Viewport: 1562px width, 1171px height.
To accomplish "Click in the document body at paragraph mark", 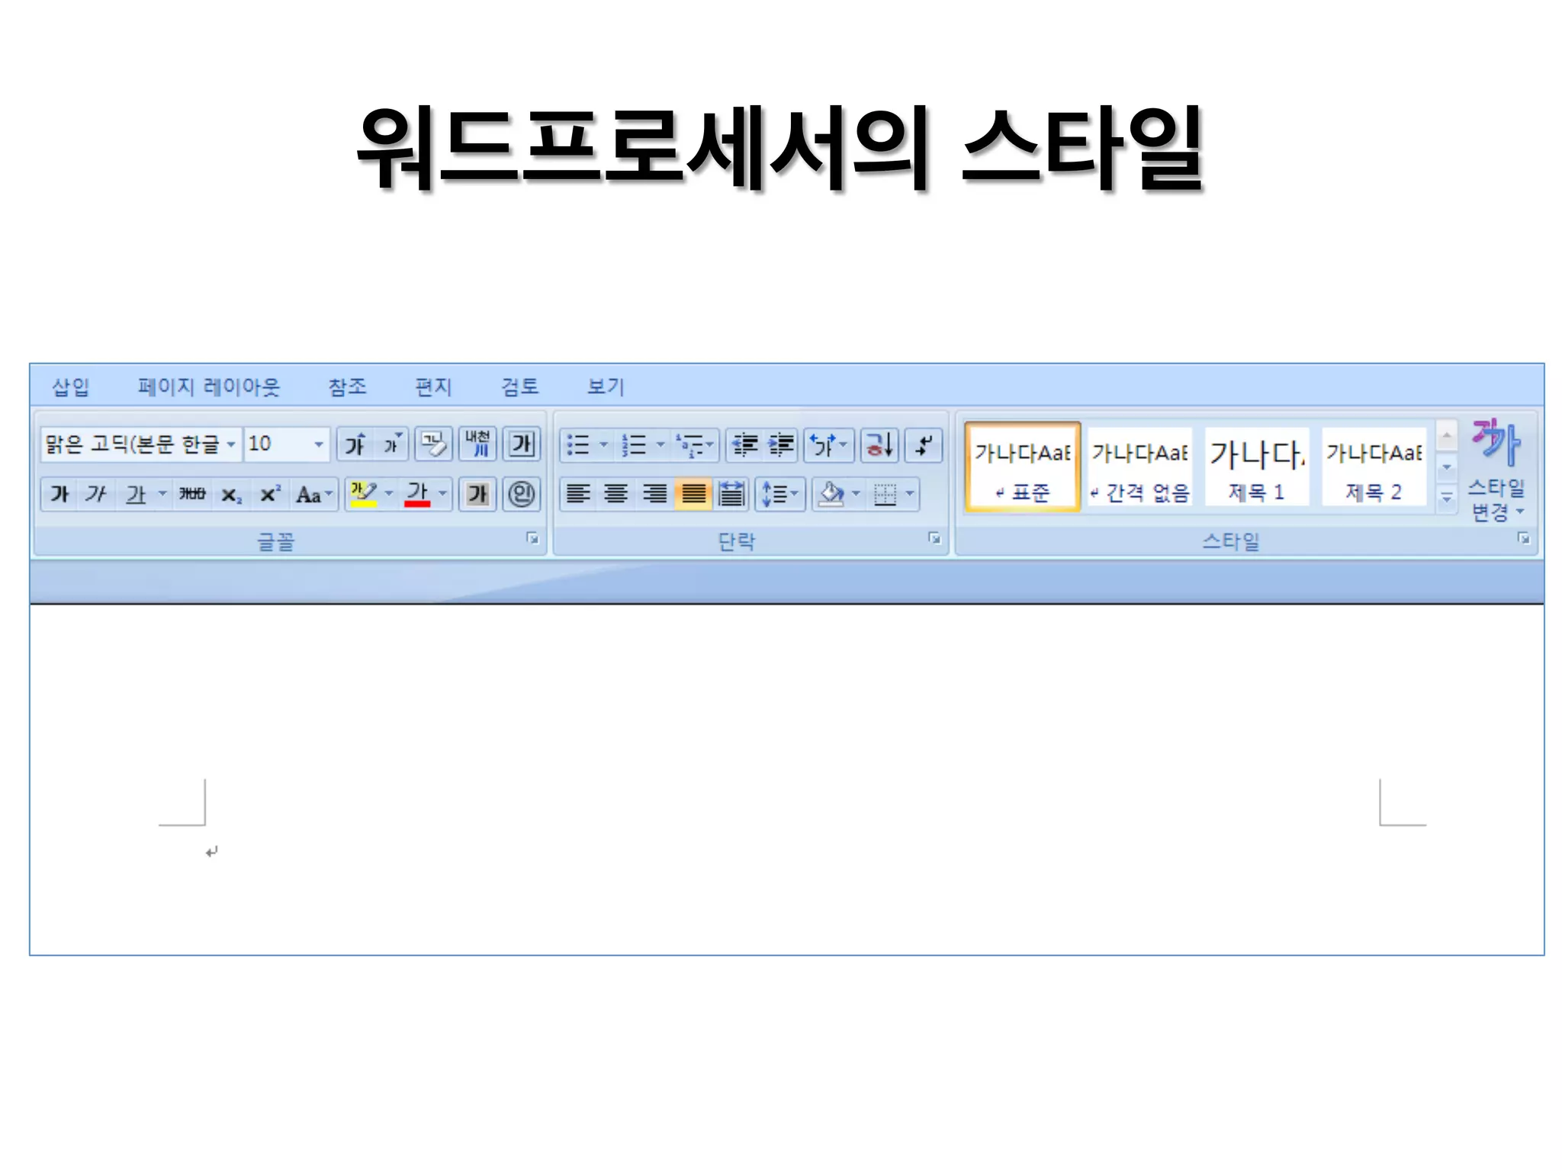I will 211,852.
